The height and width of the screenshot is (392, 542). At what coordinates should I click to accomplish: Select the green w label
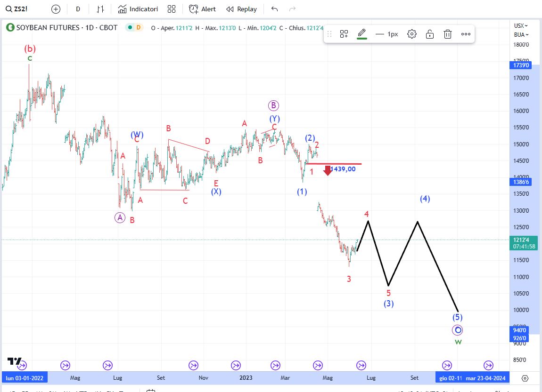click(458, 342)
